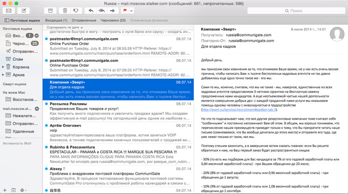Click the Повторно-От russia@communigate.com address
Screen dimensions: 348x194
[251, 41]
